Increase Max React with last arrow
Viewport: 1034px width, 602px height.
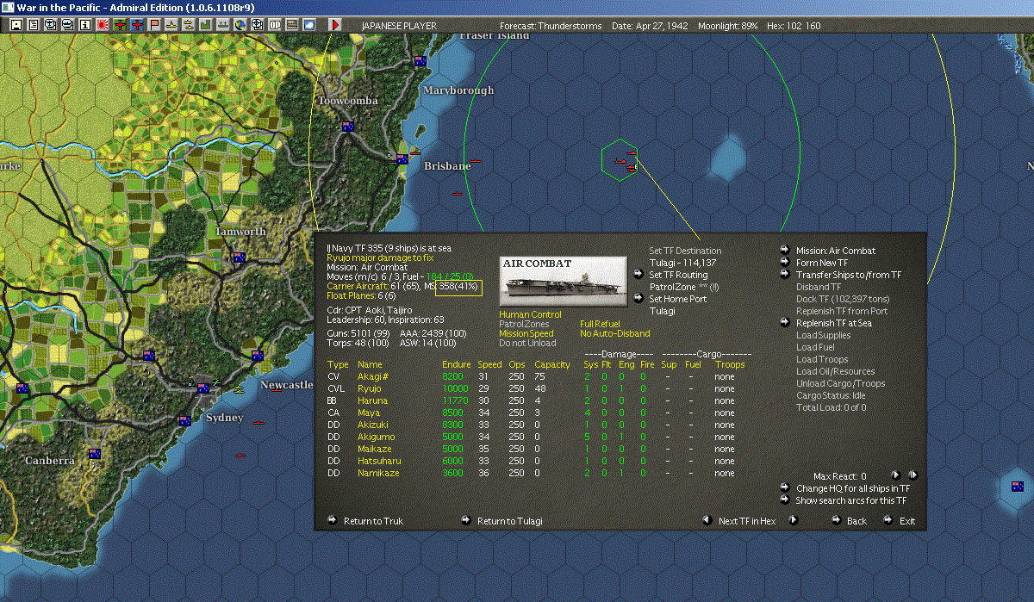913,475
